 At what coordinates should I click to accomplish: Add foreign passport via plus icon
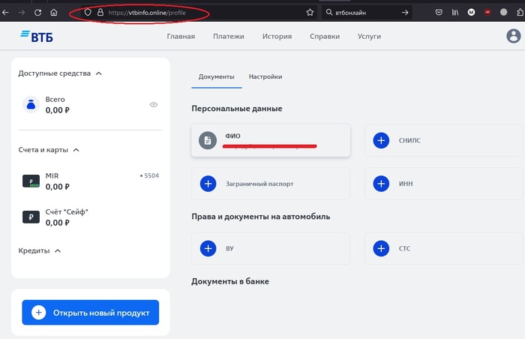208,183
